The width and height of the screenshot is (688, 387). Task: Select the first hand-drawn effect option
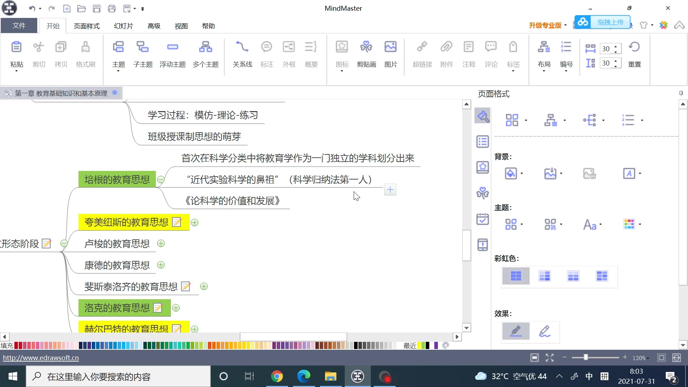point(516,331)
